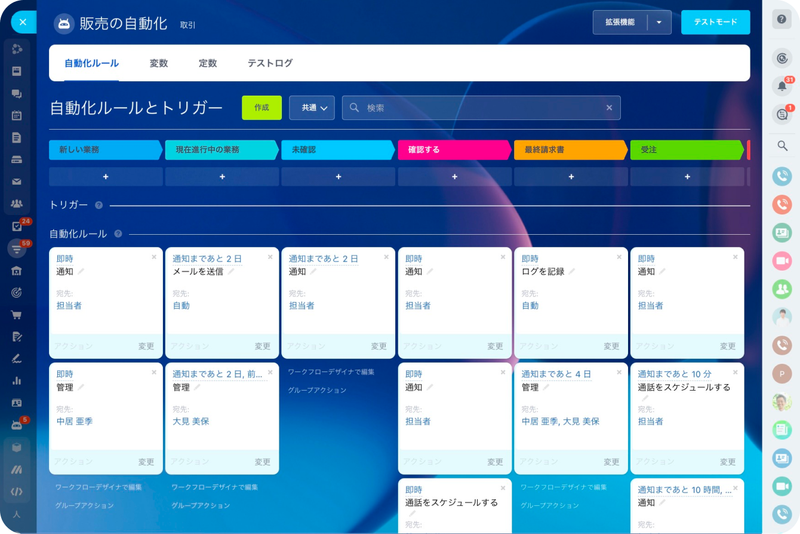800x534 pixels.
Task: Click the help question mark icon
Action: (781, 20)
